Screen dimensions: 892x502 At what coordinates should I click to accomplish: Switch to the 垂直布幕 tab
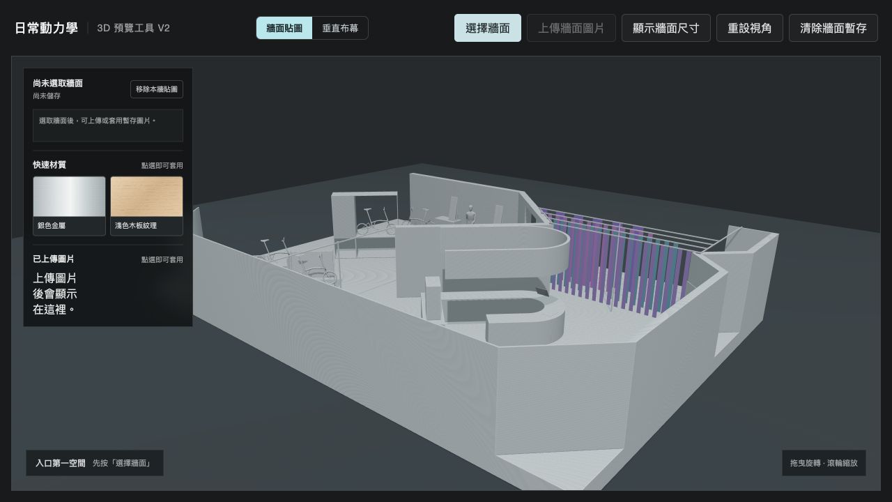[340, 29]
